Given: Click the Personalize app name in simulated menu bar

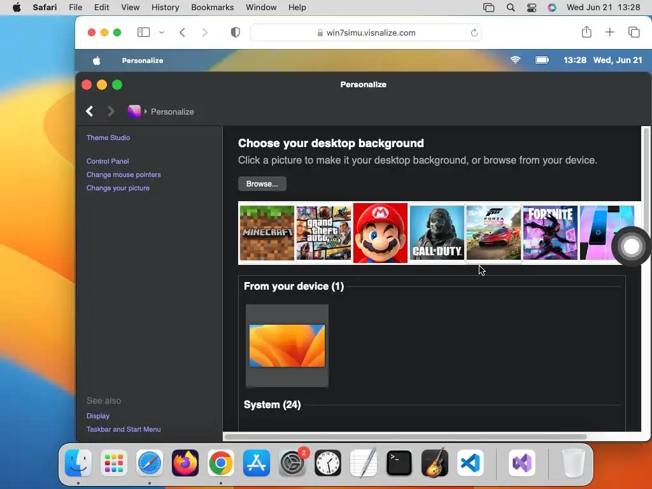Looking at the screenshot, I should [x=142, y=60].
